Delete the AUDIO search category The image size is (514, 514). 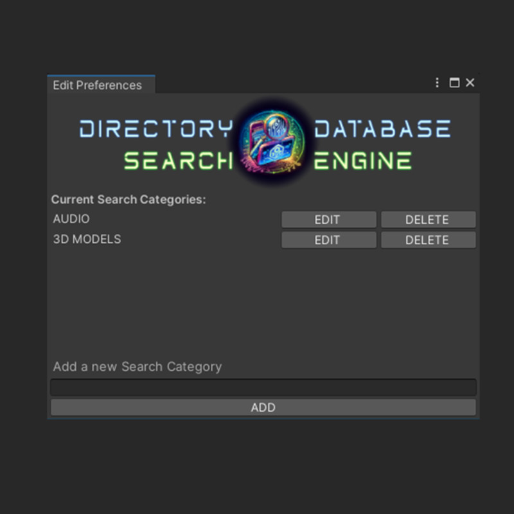point(428,219)
